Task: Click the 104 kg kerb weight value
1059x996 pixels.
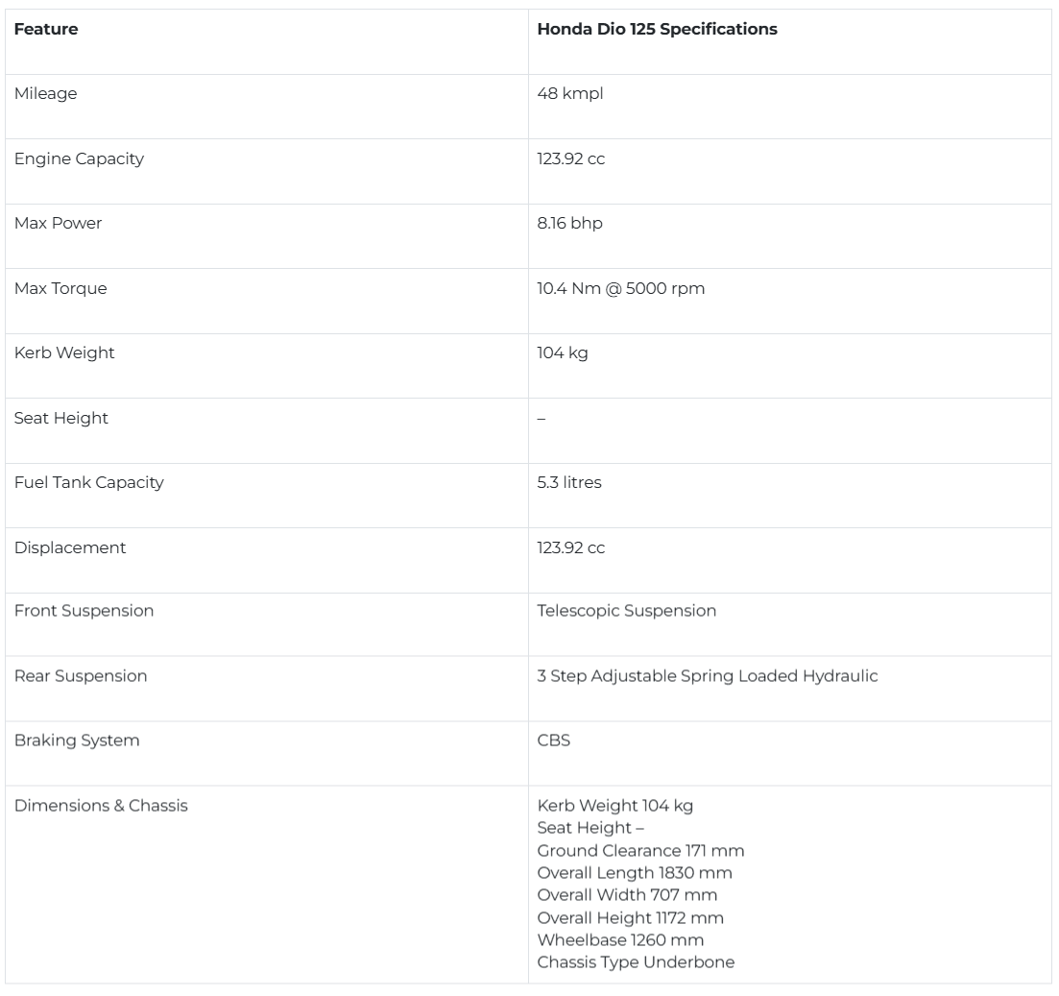Action: tap(562, 353)
